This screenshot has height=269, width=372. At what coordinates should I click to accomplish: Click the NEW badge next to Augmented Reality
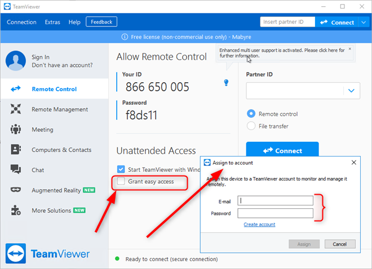tap(89, 190)
